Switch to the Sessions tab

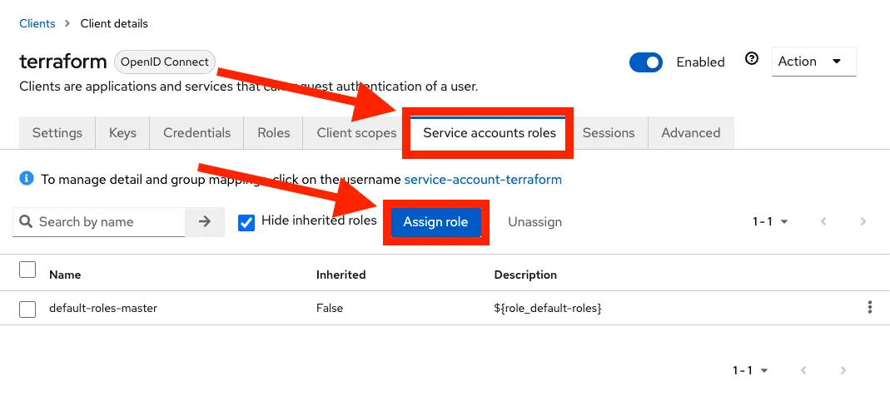pyautogui.click(x=609, y=133)
